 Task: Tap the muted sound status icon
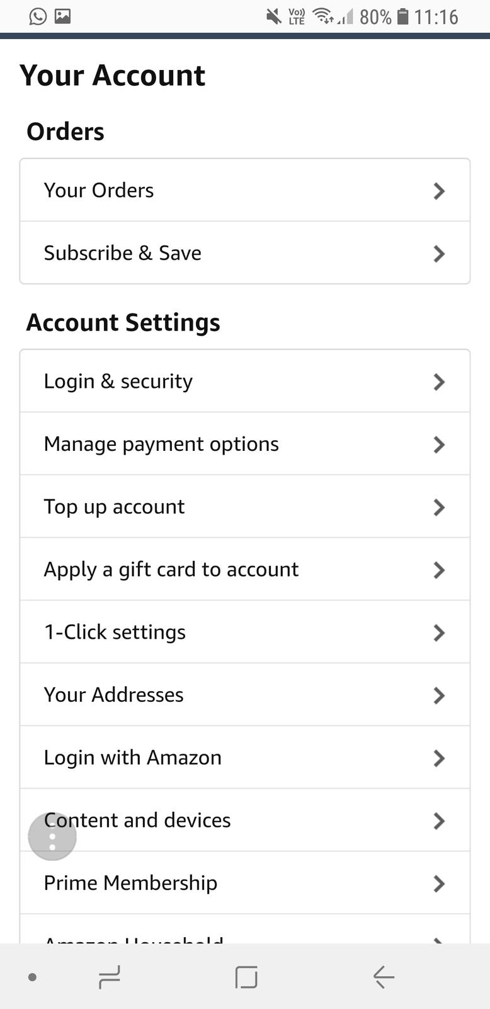[273, 16]
